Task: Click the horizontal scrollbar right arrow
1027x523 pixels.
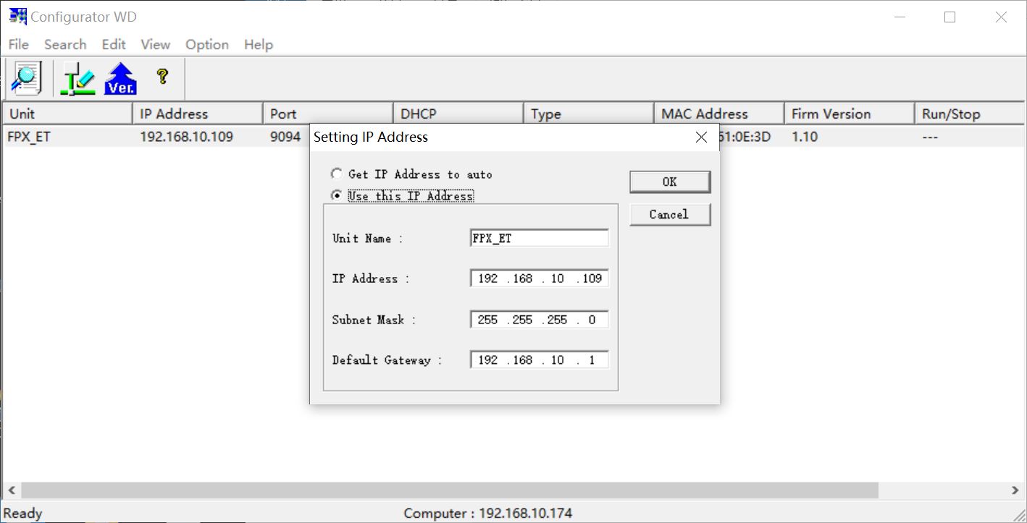Action: point(1015,490)
